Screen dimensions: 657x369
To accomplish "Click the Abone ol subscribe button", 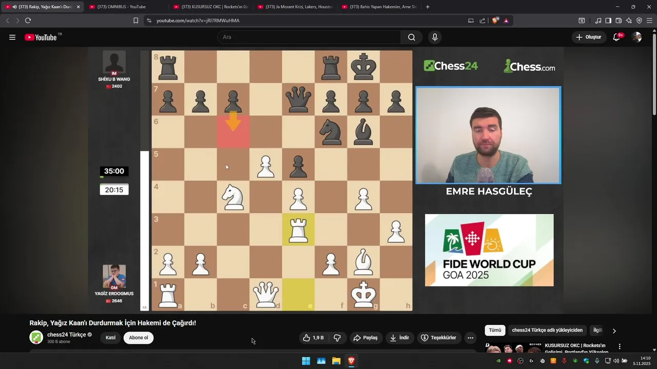I will (x=139, y=338).
